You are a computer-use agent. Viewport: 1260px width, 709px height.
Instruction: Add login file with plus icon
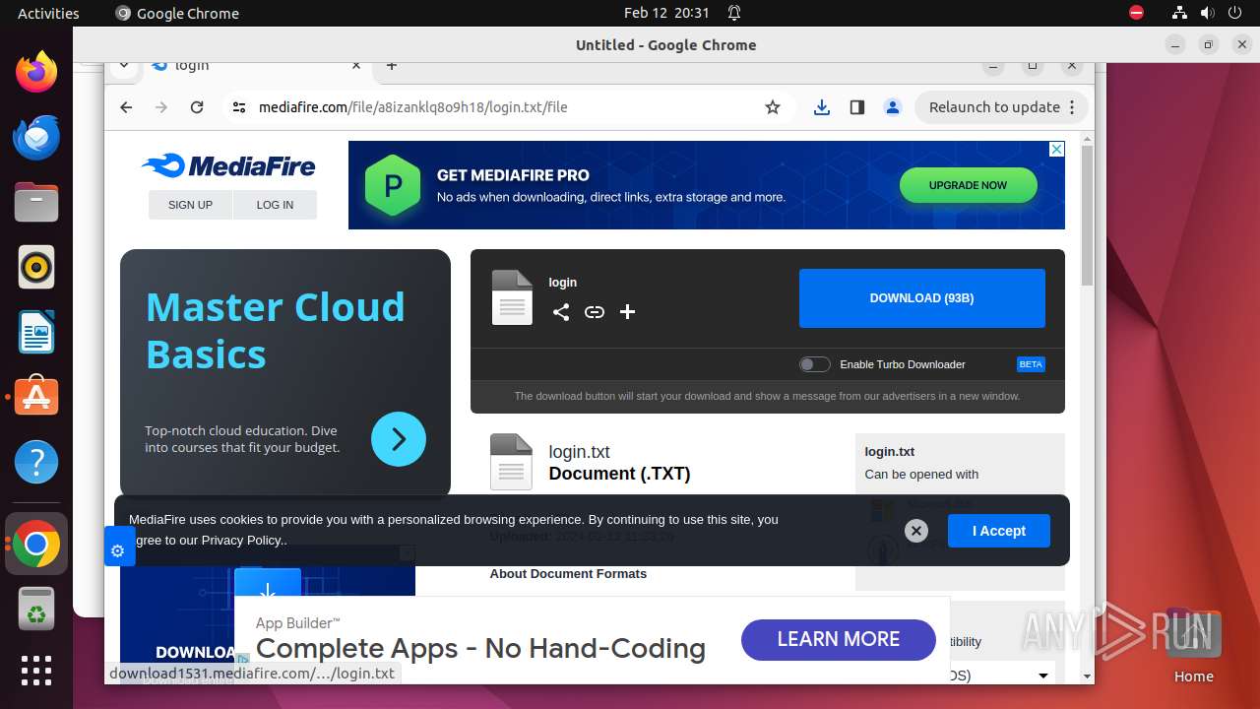coord(627,312)
